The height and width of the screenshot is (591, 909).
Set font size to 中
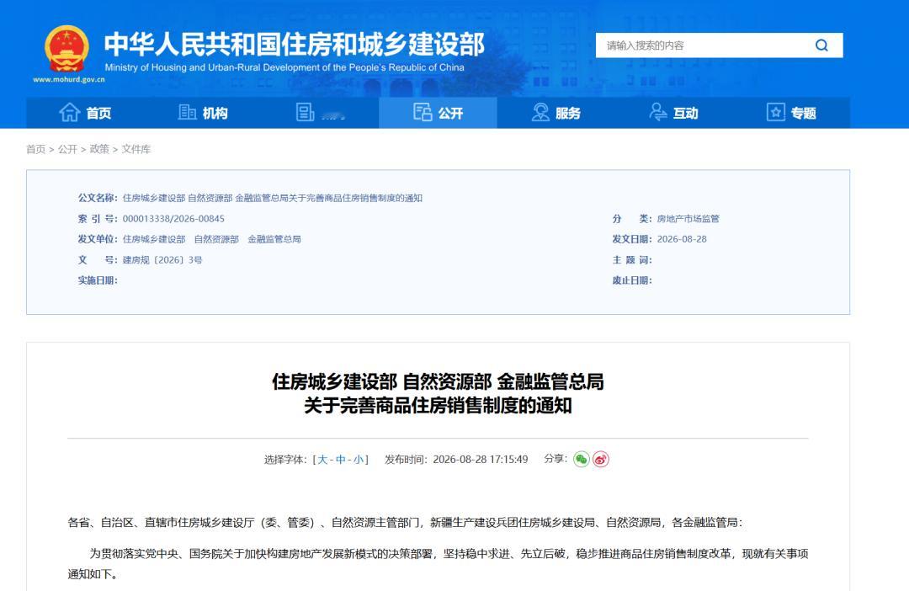341,460
